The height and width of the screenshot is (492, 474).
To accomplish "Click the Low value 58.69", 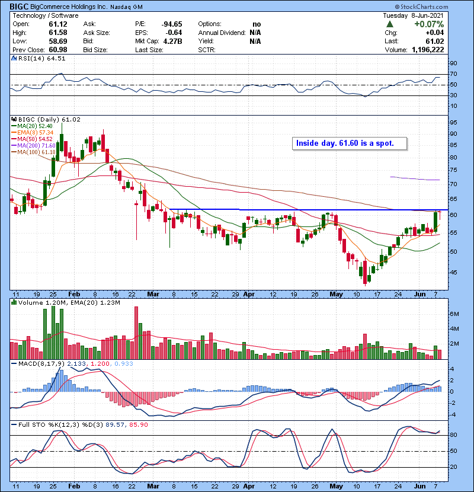I will [x=58, y=41].
